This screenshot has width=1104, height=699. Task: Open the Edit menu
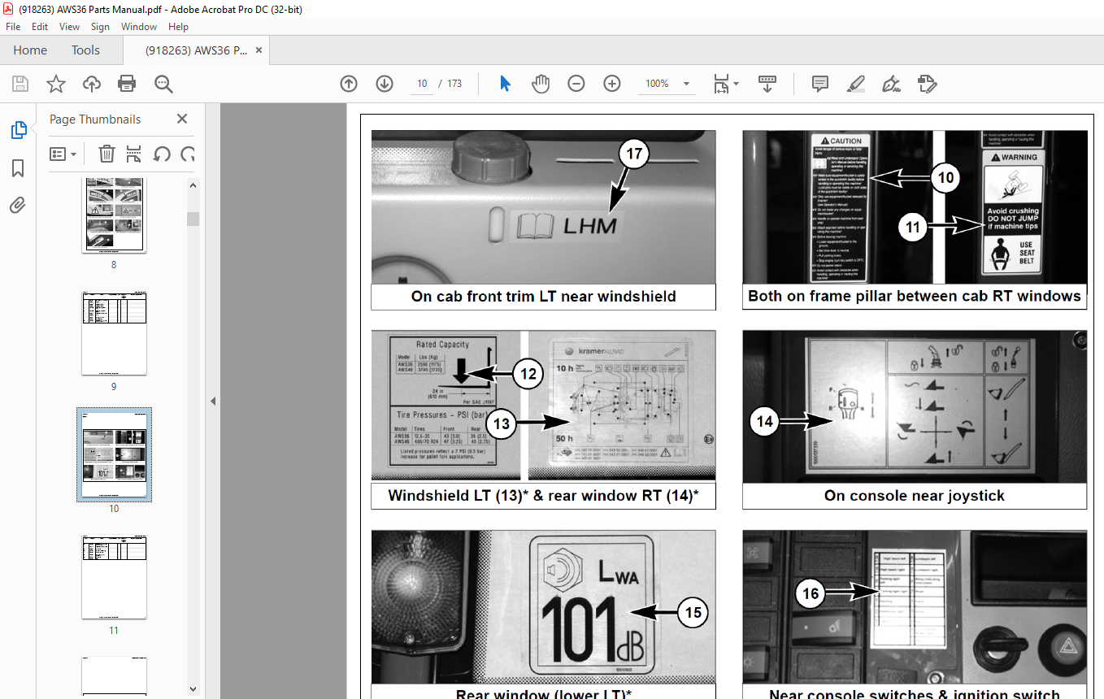point(40,27)
